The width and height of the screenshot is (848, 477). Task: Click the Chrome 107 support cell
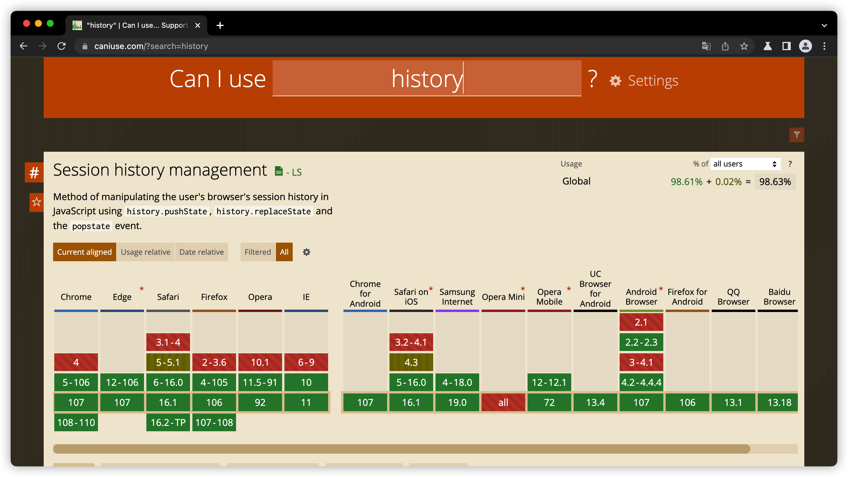(x=76, y=402)
